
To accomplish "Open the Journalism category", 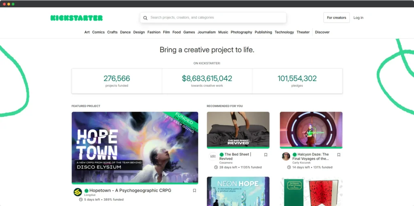I will (x=207, y=32).
